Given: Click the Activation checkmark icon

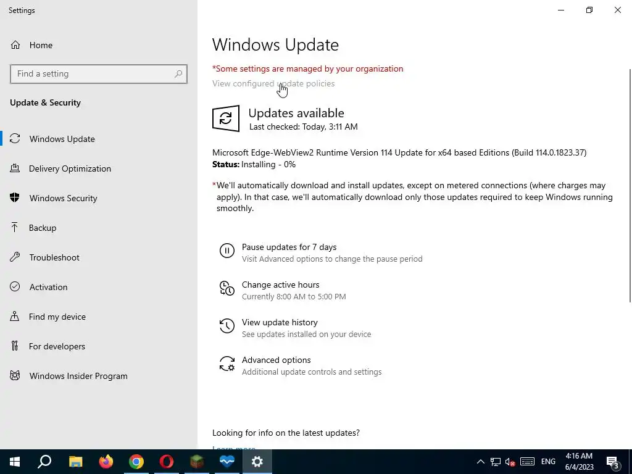Looking at the screenshot, I should [x=15, y=286].
